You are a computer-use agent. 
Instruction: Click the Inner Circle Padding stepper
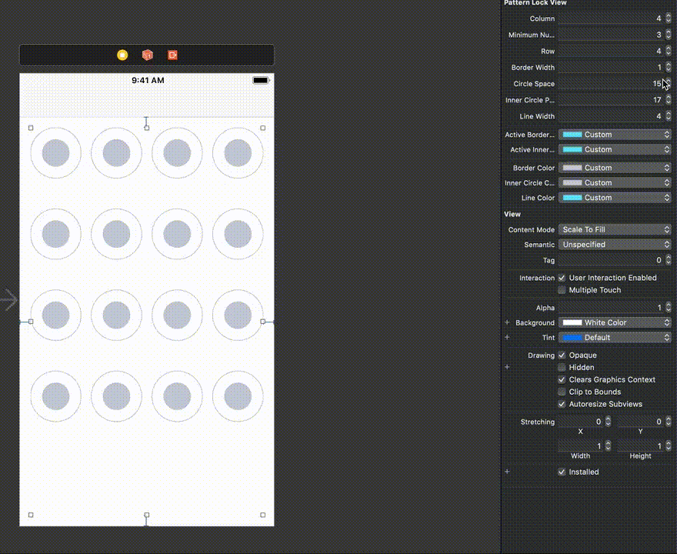(669, 100)
